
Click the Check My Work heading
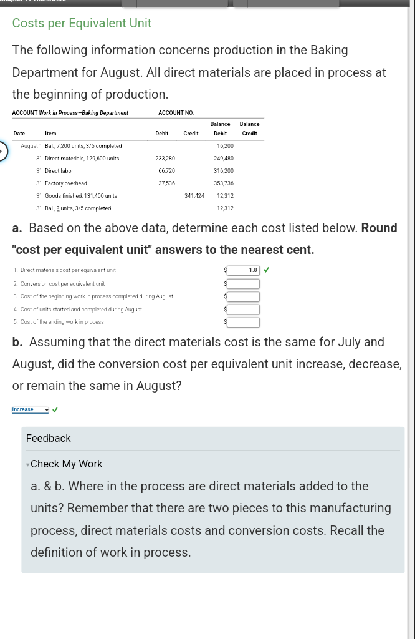tap(66, 464)
